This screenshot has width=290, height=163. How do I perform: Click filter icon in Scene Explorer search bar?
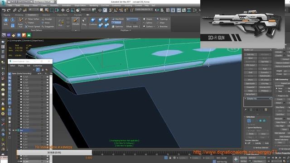pyautogui.click(x=38, y=70)
